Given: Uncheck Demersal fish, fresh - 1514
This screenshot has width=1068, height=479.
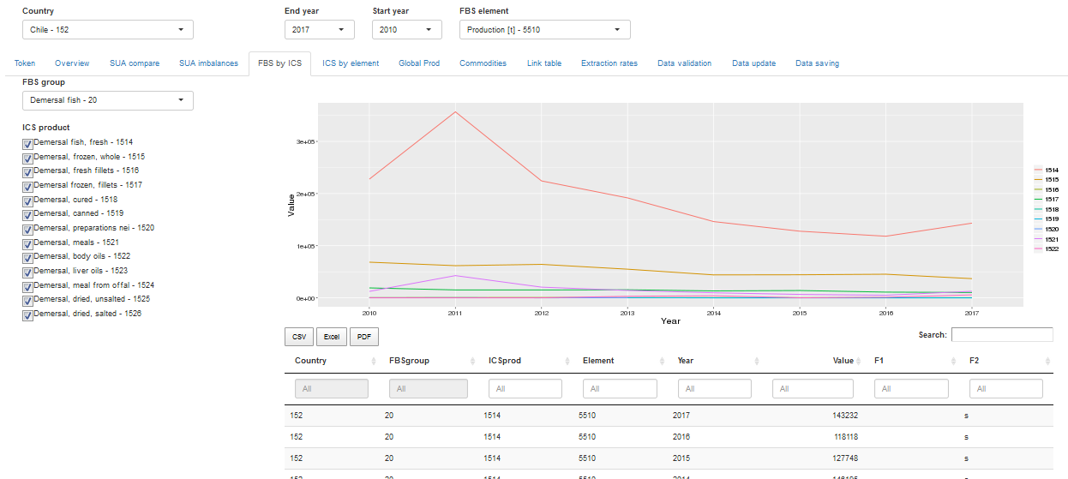Looking at the screenshot, I should (x=27, y=143).
